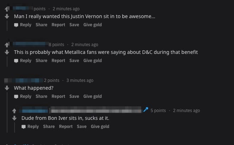Downvote the "What happened?" comment
This screenshot has width=234, height=145.
pos(7,88)
